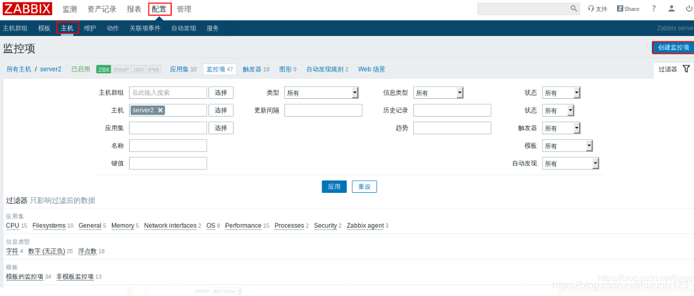
Task: Open the support headset link
Action: click(x=597, y=9)
